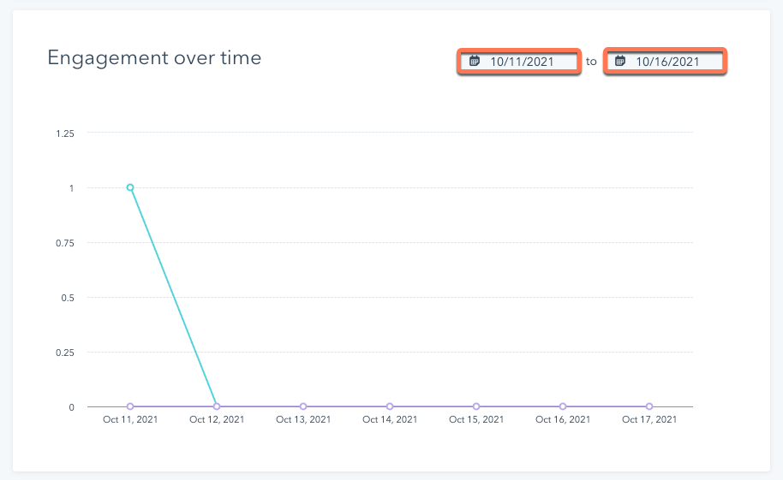Screen dimensions: 783x480
Task: Click the 1.25 y-axis label
Action: tap(65, 133)
